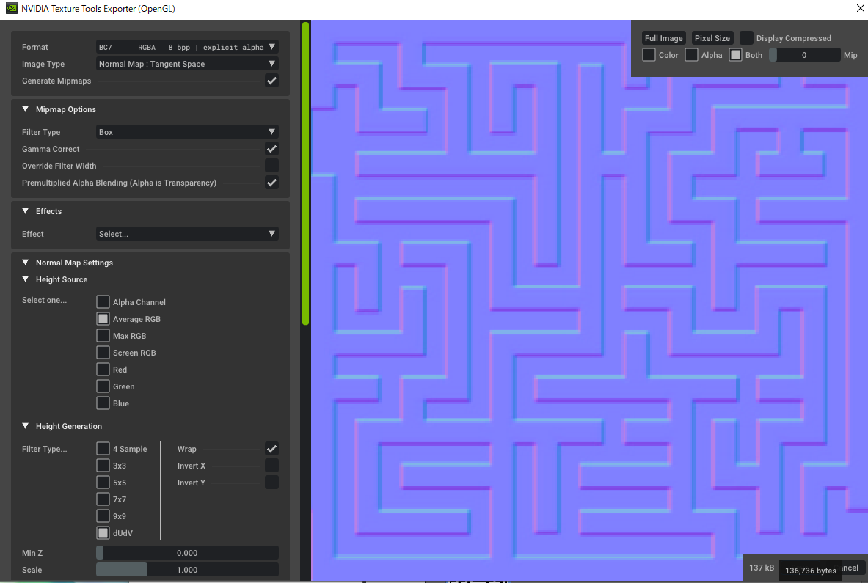The height and width of the screenshot is (583, 868).
Task: Close the Texture Tools Exporter window
Action: (860, 9)
